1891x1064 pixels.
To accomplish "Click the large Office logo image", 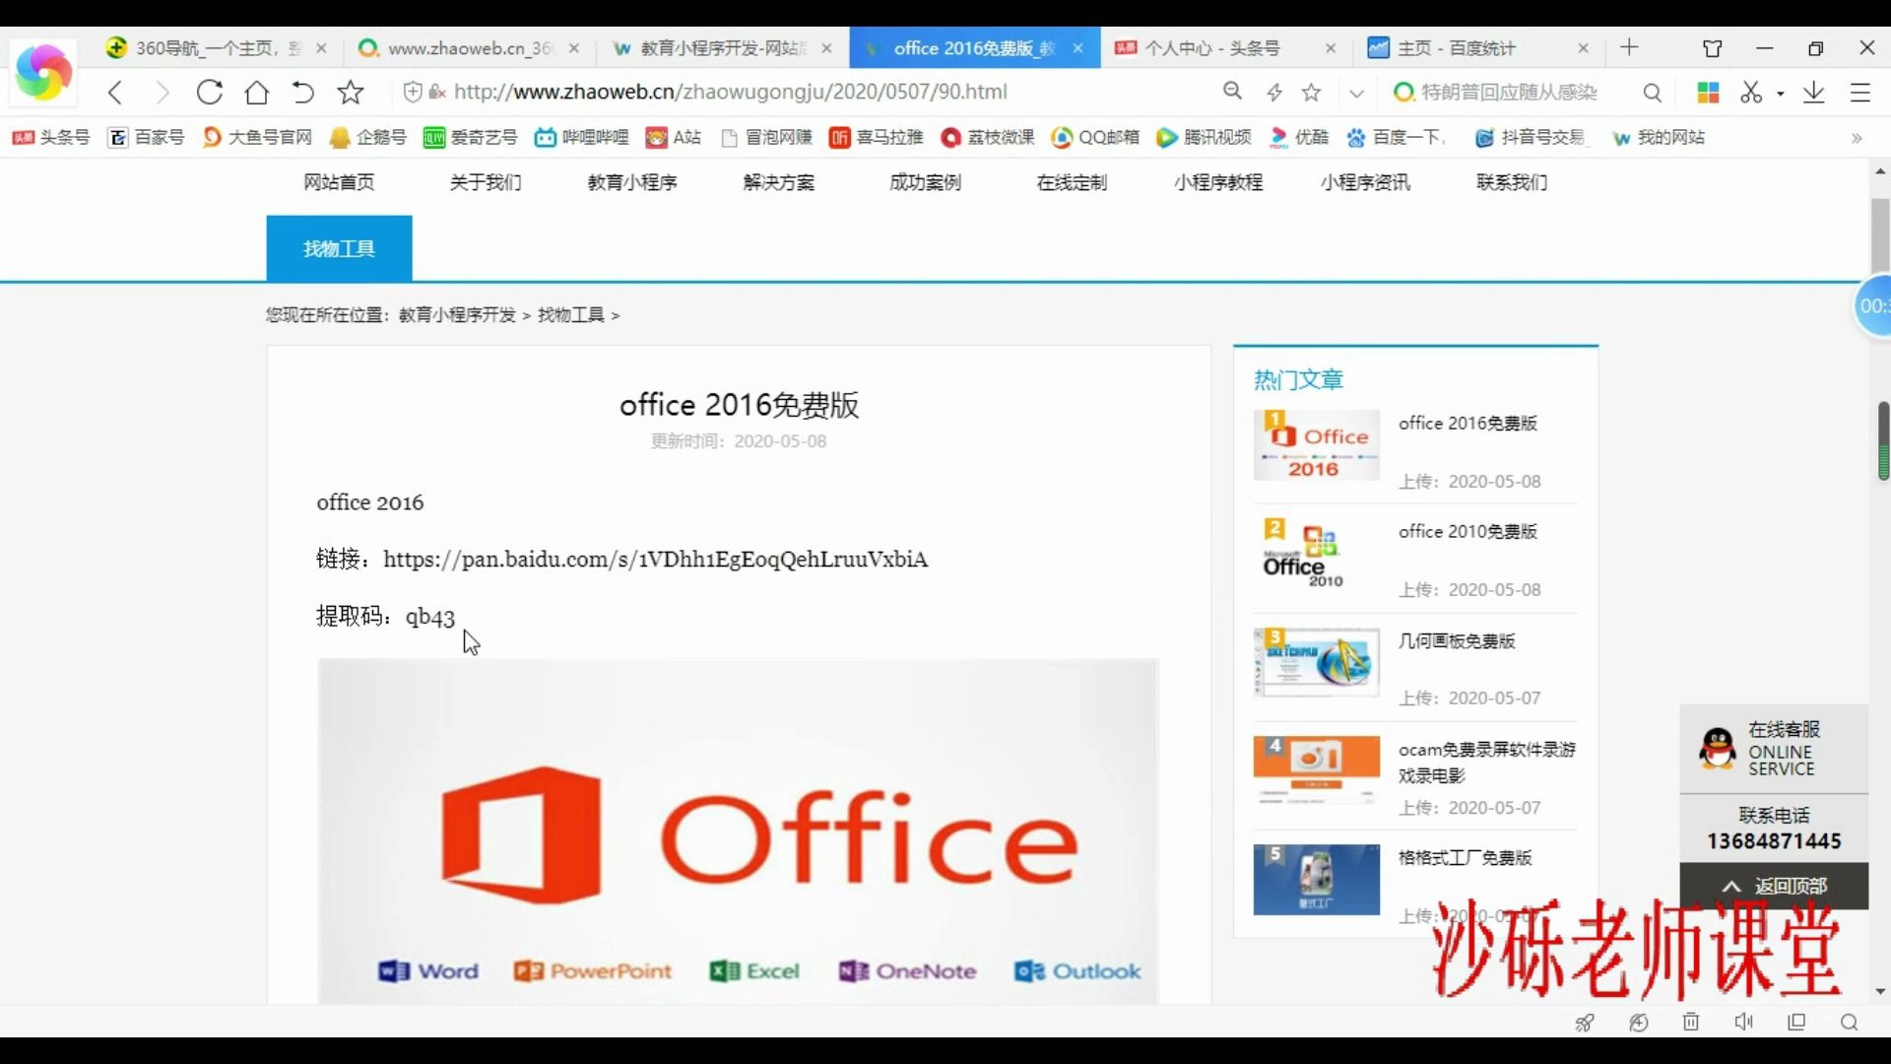I will [738, 831].
